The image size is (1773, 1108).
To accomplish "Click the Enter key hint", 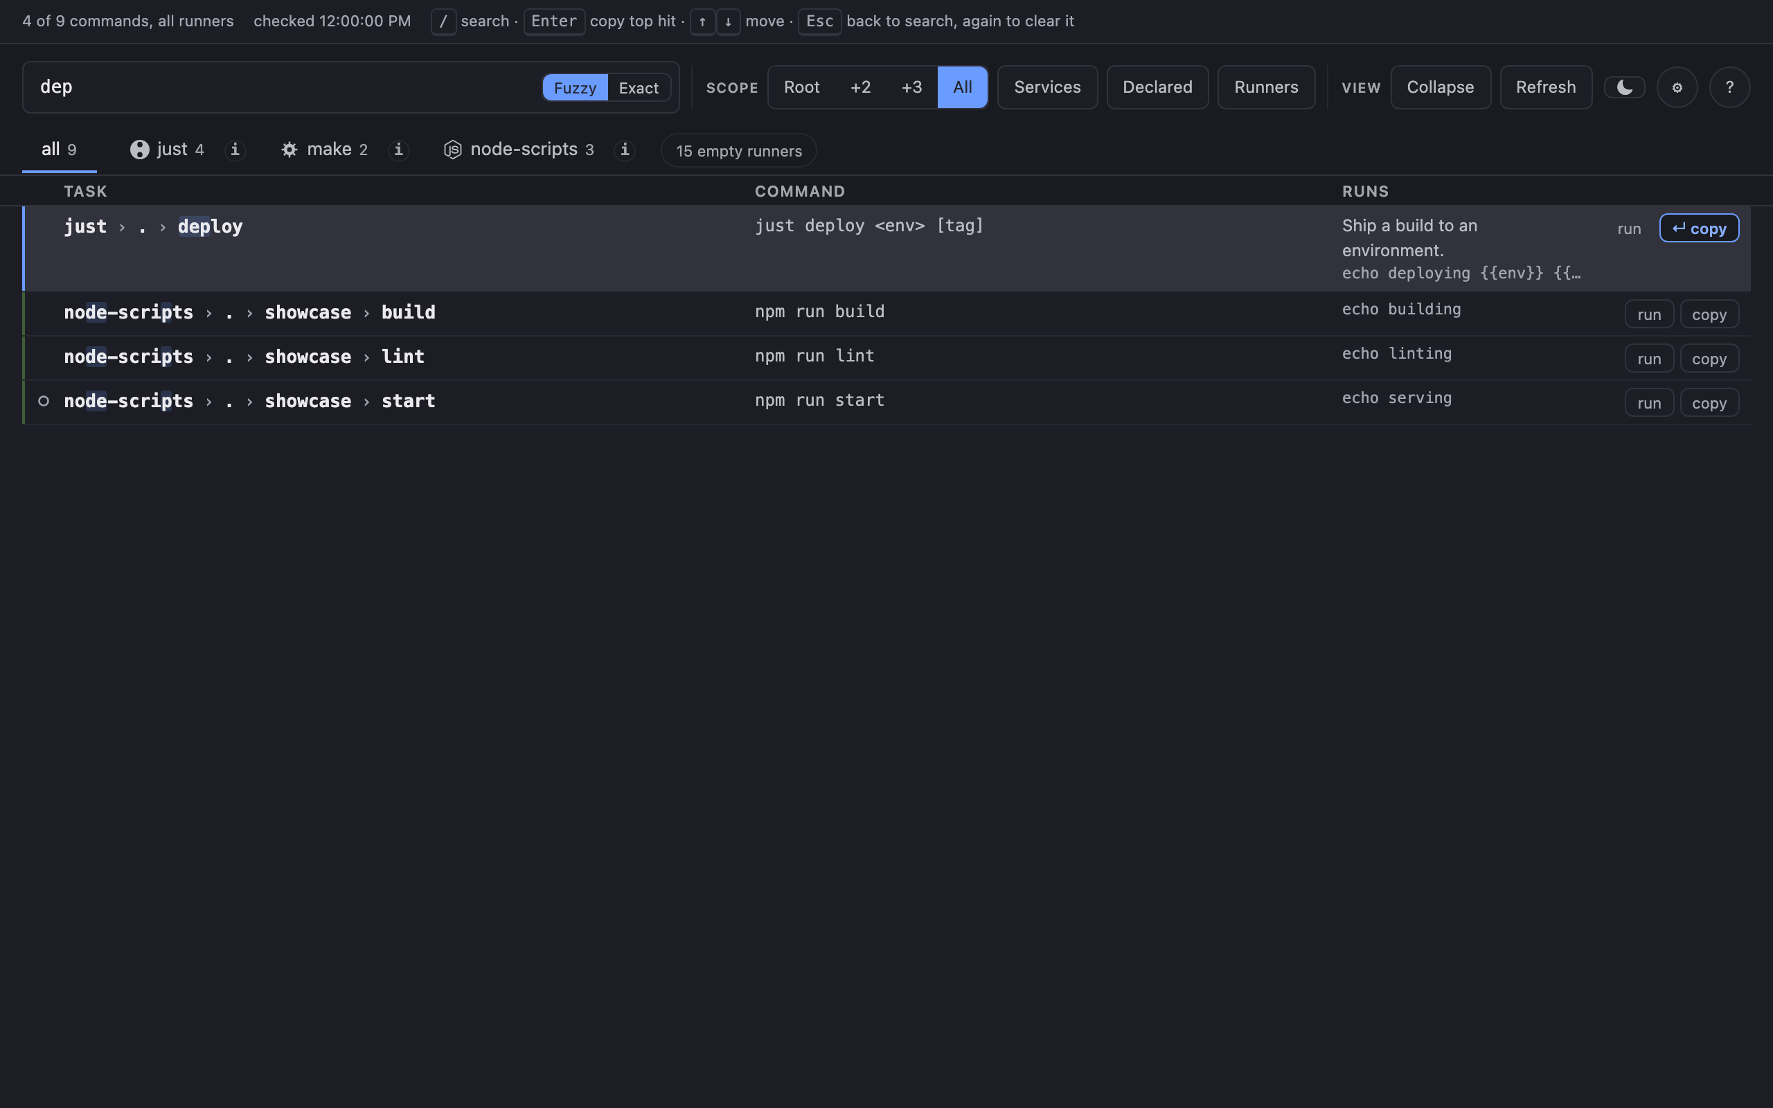I will 554,21.
